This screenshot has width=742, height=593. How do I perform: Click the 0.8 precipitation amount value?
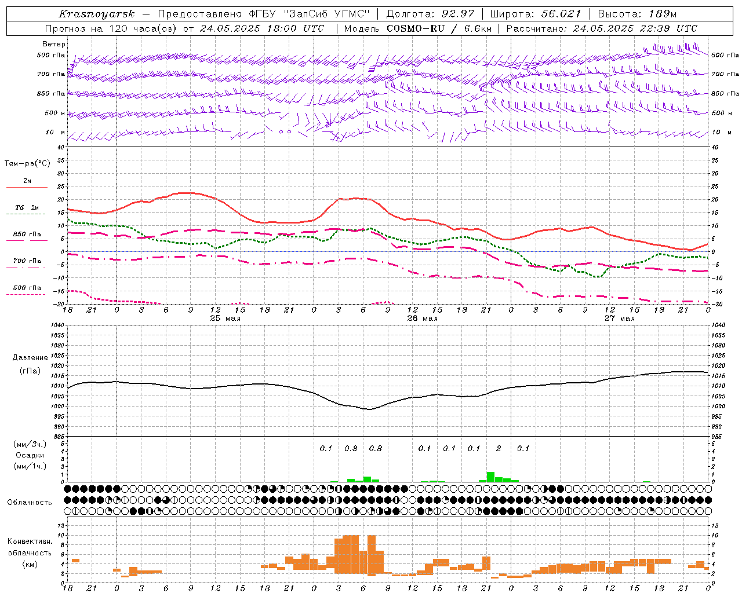[x=376, y=448]
